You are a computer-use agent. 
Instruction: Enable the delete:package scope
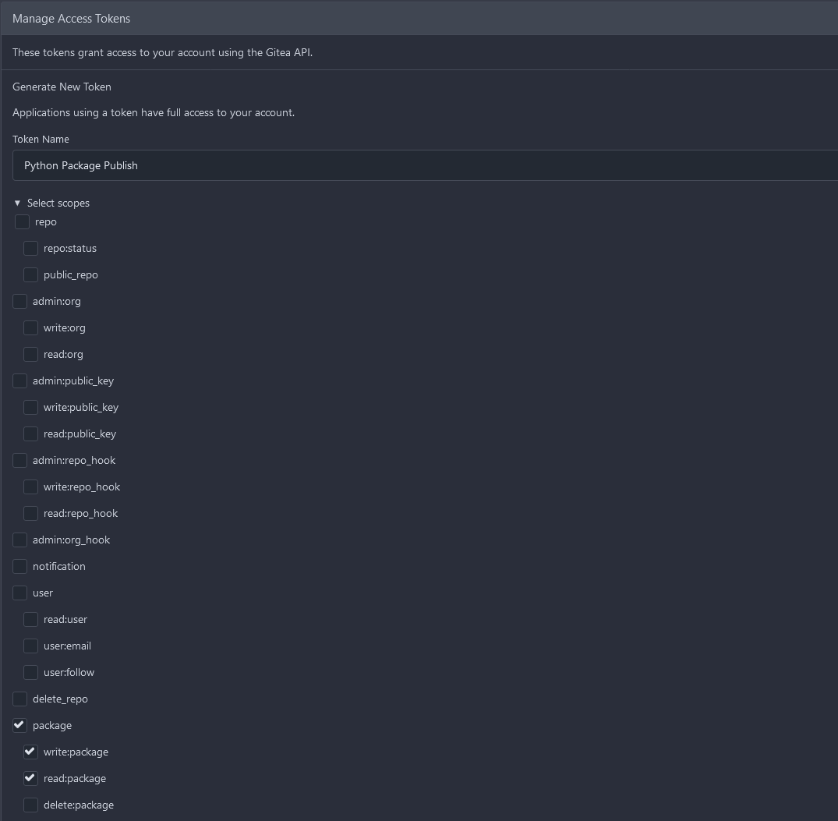point(30,805)
